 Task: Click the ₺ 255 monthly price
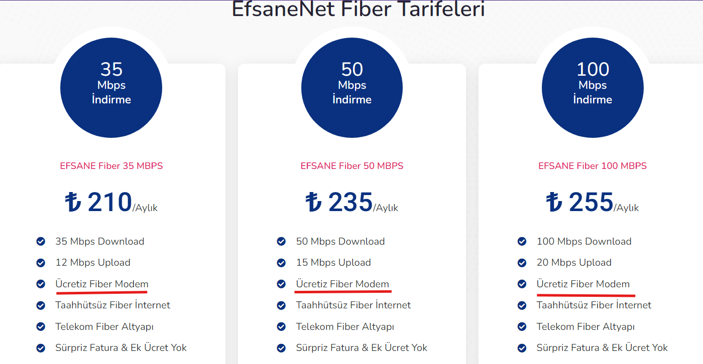point(593,202)
